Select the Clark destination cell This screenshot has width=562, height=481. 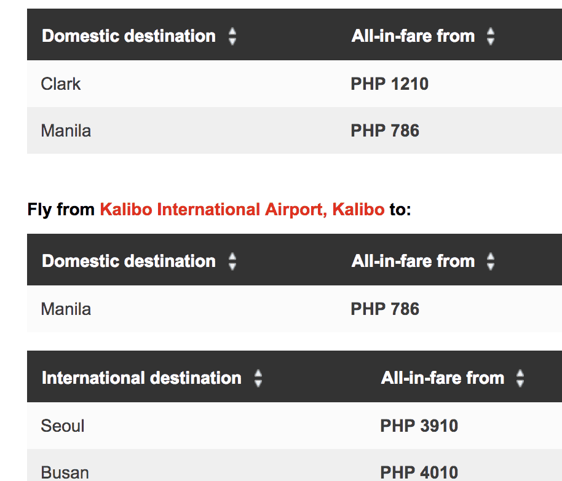click(61, 84)
